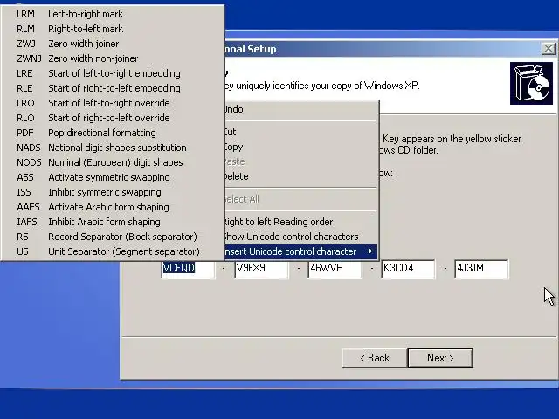Click the Next button
This screenshot has width=559, height=419.
point(440,358)
